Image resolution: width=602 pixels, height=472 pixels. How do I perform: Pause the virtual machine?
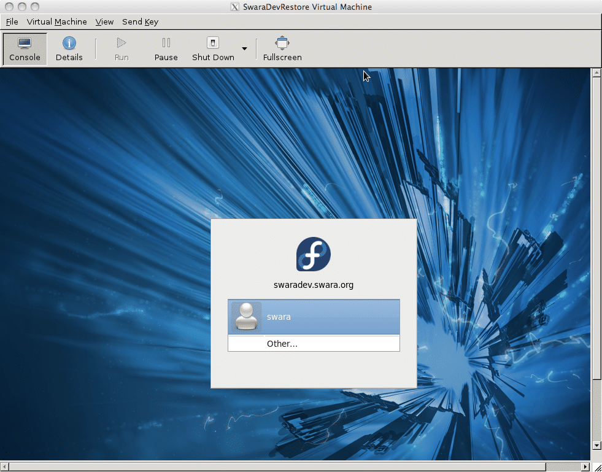[166, 44]
